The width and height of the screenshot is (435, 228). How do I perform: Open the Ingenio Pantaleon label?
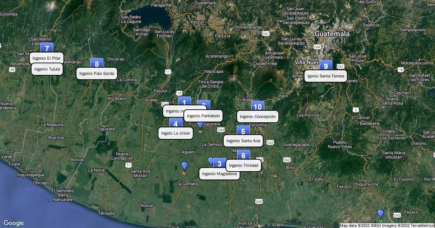(203, 116)
